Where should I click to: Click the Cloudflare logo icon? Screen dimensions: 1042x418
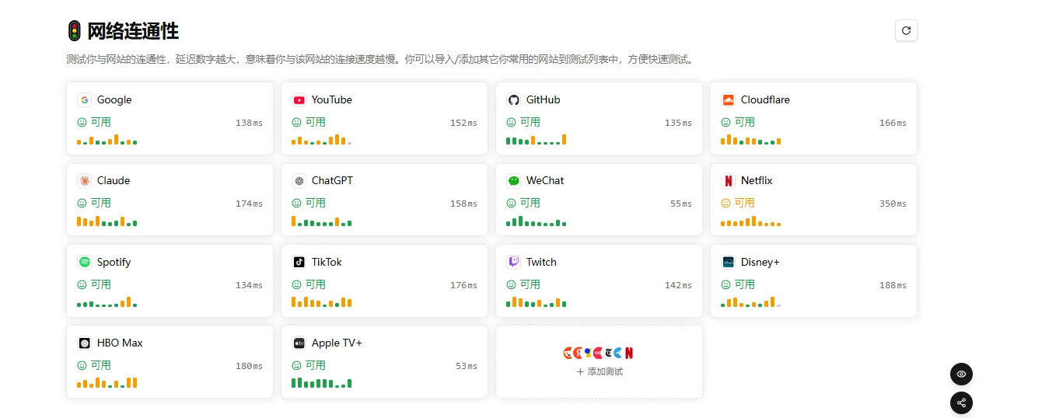click(x=728, y=99)
